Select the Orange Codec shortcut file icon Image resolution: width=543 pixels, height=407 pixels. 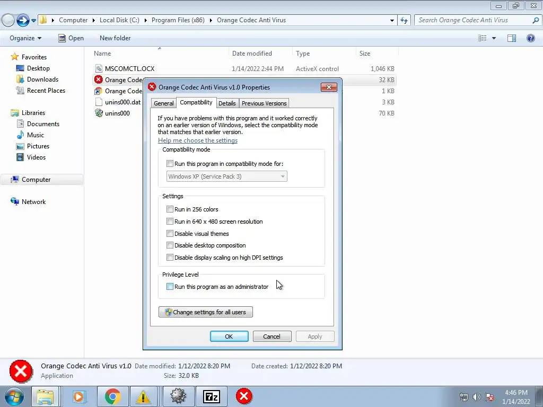(x=99, y=91)
